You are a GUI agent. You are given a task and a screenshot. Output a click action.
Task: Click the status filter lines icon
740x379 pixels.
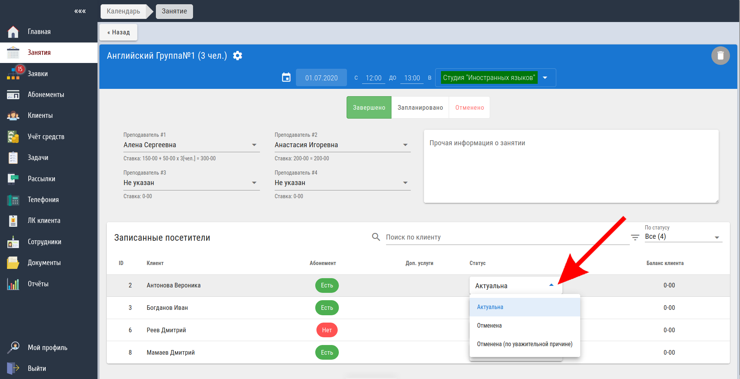click(x=635, y=237)
